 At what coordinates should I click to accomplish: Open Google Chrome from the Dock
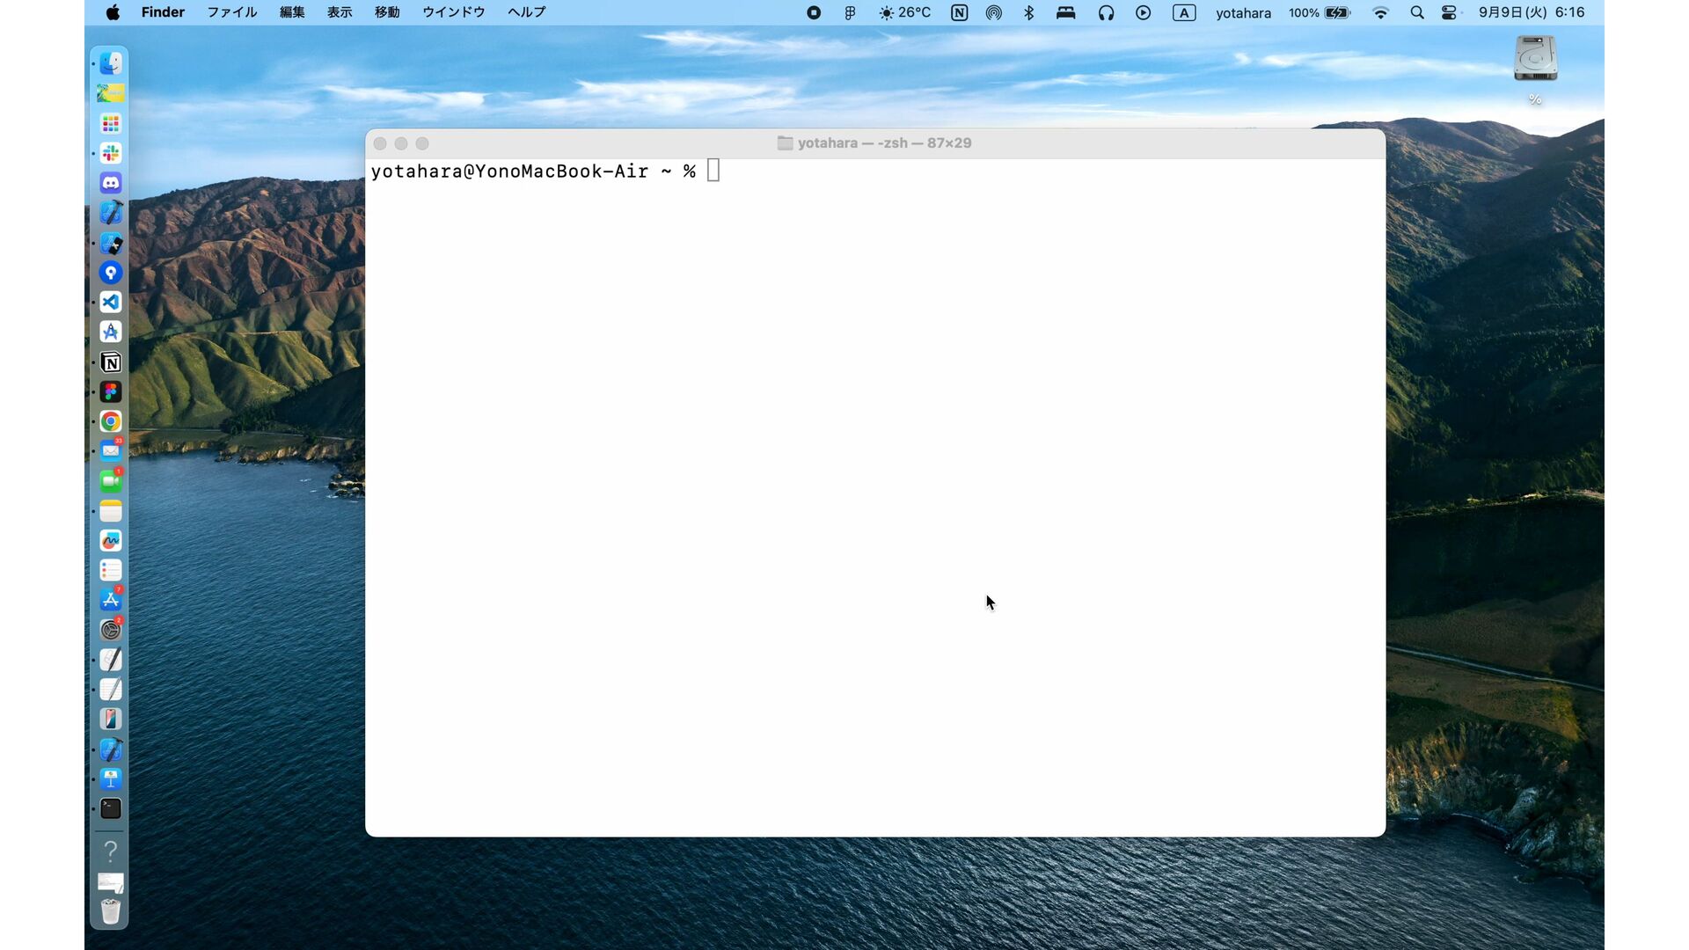point(111,421)
